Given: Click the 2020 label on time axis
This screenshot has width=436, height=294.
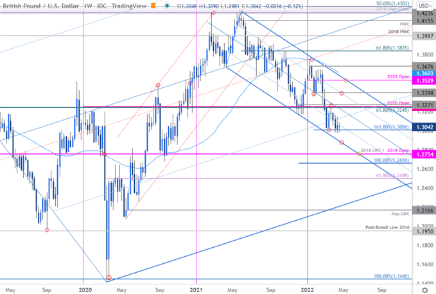Looking at the screenshot, I should [x=84, y=289].
